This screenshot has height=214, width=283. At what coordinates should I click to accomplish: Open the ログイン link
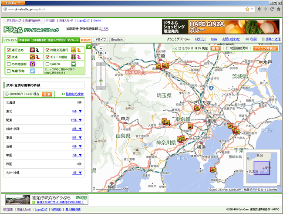click(x=200, y=39)
